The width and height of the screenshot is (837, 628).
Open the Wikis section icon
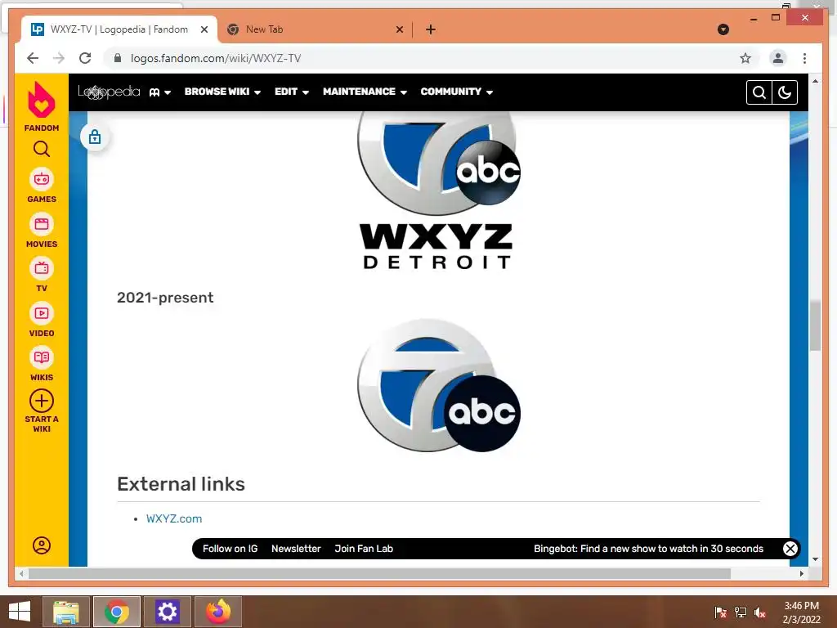pyautogui.click(x=42, y=357)
